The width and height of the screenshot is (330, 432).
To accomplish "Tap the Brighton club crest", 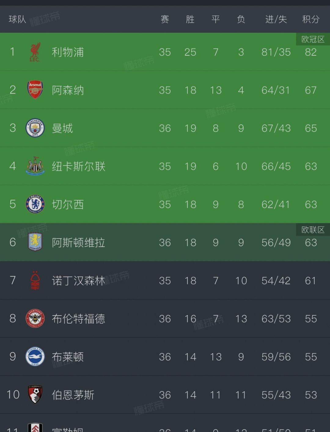I will click(35, 356).
